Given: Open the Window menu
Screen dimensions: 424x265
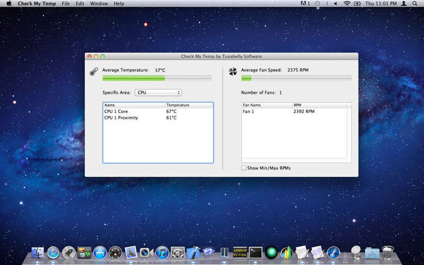Looking at the screenshot, I should pos(99,4).
